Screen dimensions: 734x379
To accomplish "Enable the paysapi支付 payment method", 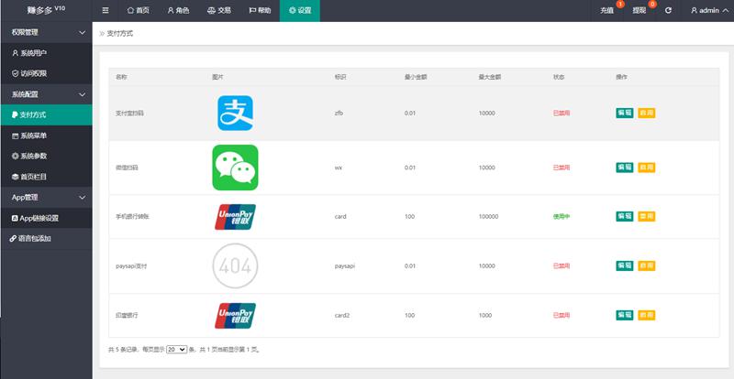I will pos(647,265).
